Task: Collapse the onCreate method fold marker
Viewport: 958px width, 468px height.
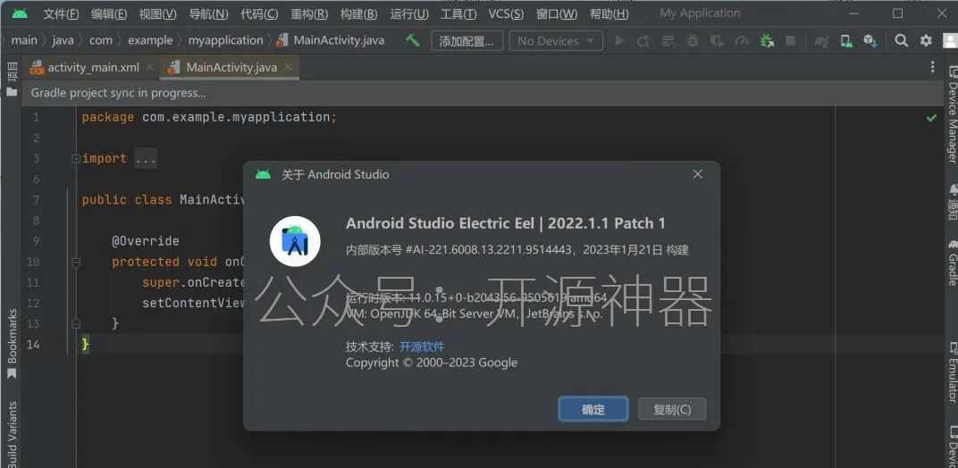Action: 76,263
